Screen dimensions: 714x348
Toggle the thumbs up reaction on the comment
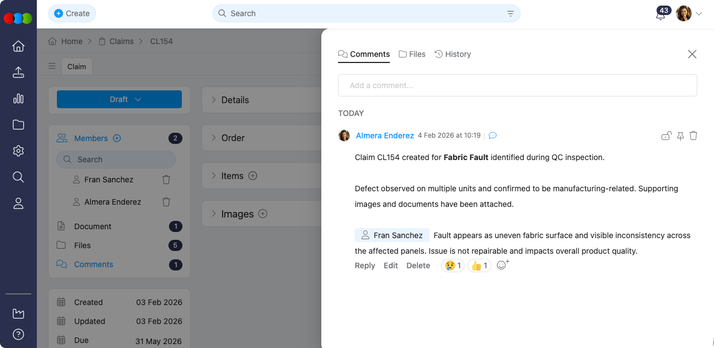[479, 265]
